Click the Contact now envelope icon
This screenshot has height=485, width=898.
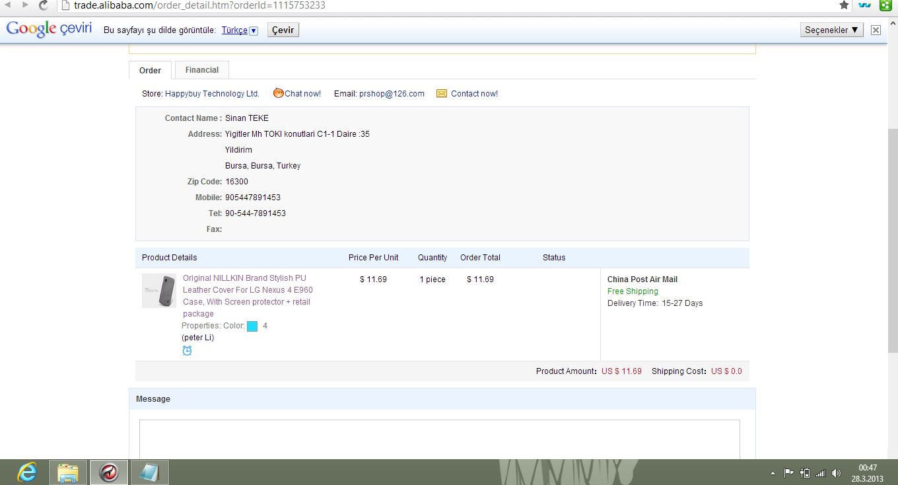[x=442, y=94]
